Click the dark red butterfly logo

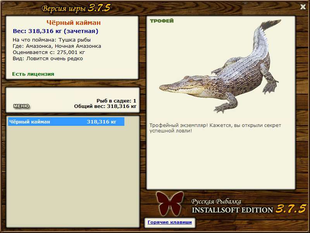click(170, 203)
